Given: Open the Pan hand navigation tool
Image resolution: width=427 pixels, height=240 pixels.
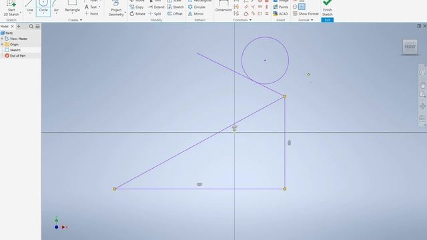Looking at the screenshot, I should click(x=422, y=85).
